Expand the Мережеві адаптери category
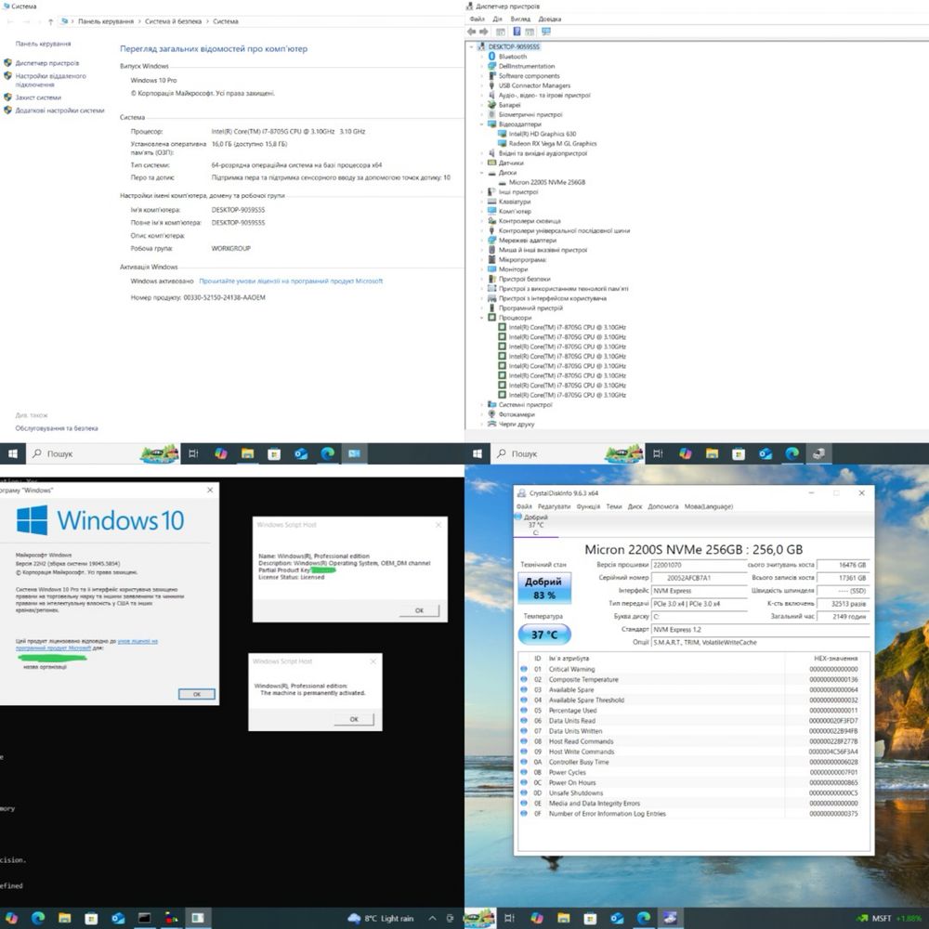This screenshot has width=929, height=929. [481, 241]
